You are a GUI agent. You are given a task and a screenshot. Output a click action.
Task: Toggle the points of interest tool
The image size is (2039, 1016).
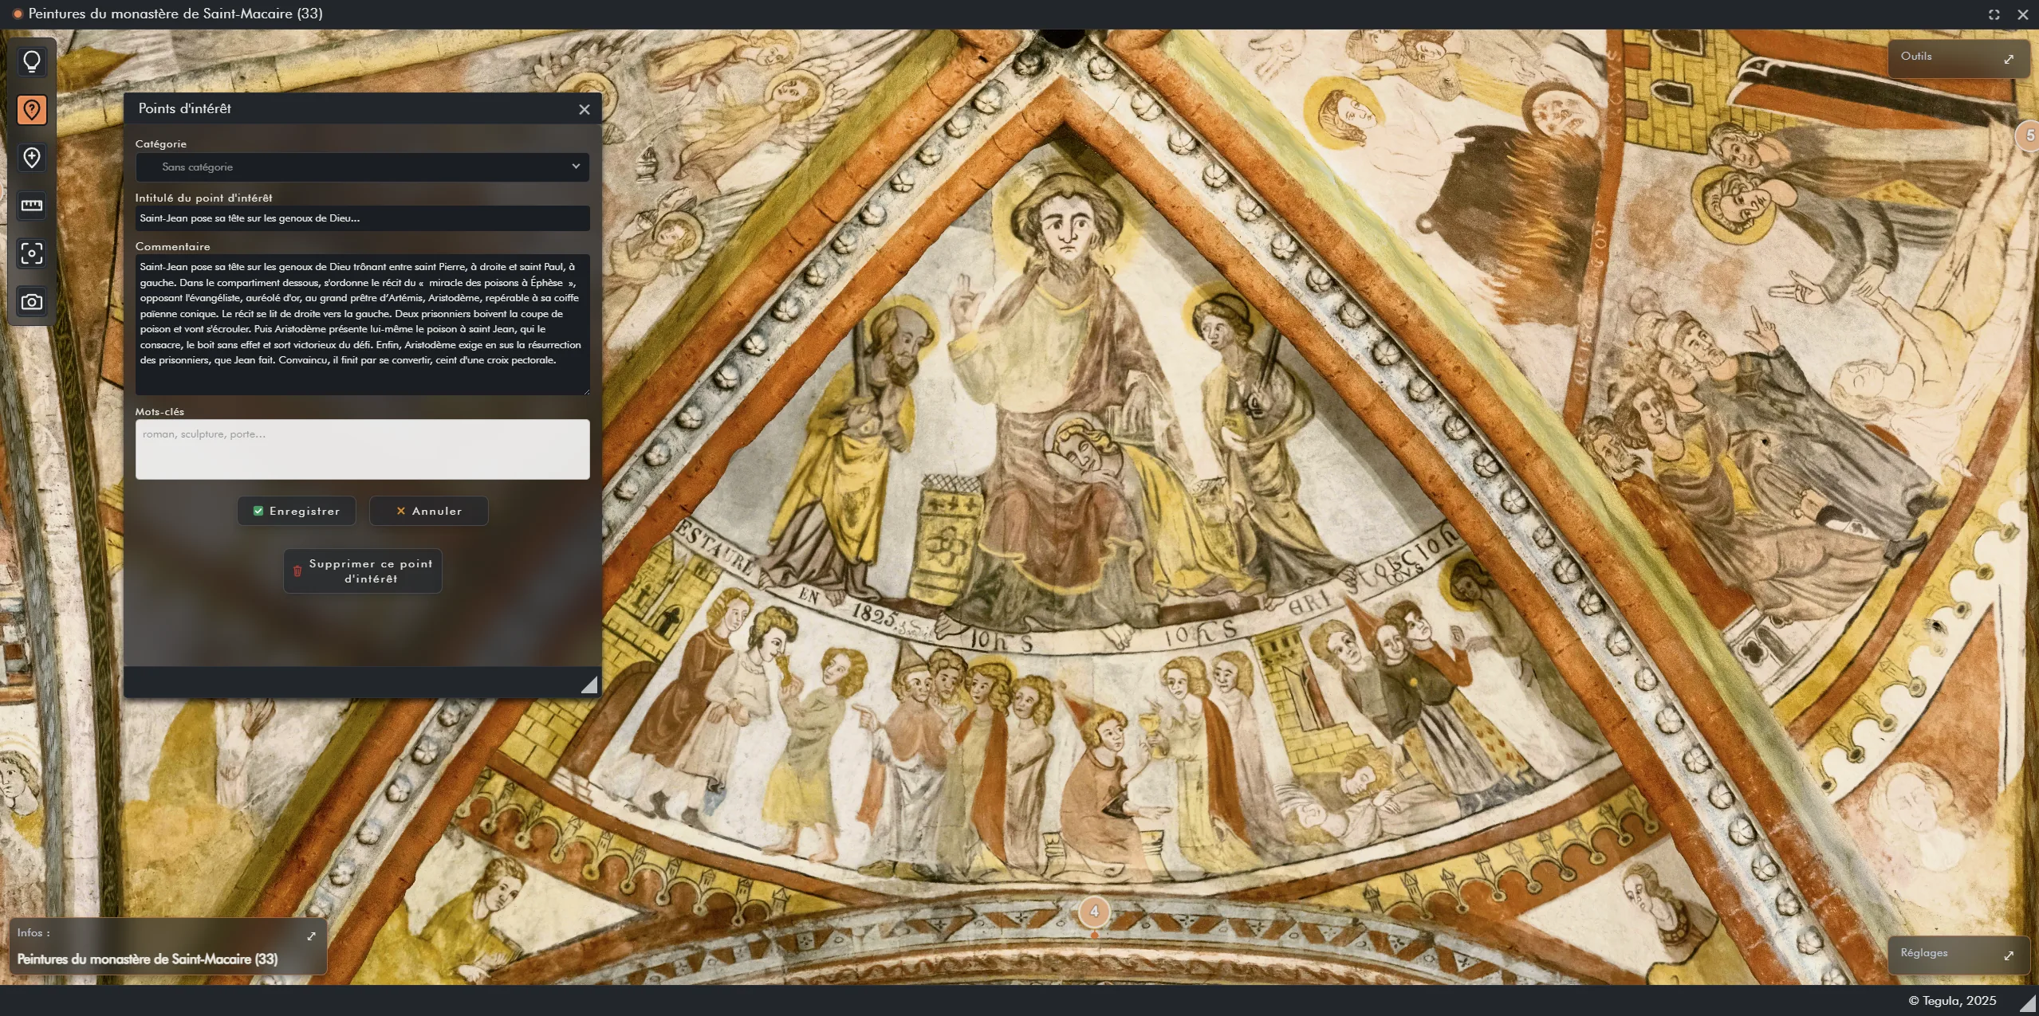pyautogui.click(x=32, y=110)
